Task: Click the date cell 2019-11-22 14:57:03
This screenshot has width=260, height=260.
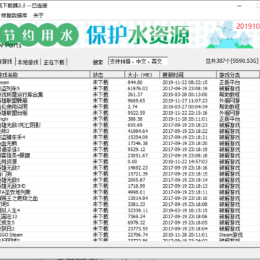Action: 185,162
